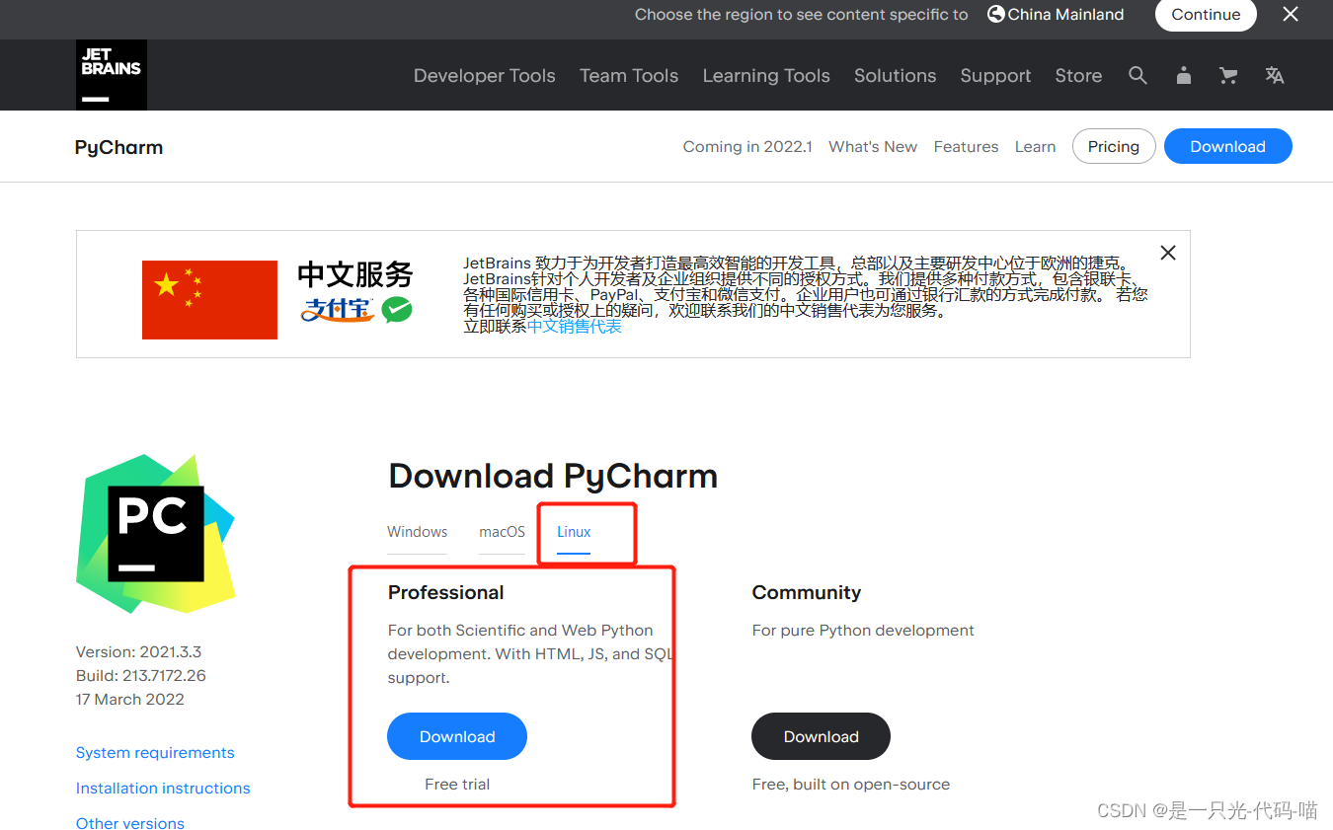Open the Developer Tools menu
Screen dimensions: 1333x830
tap(485, 76)
